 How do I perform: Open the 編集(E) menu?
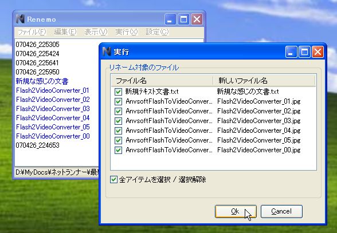65,32
